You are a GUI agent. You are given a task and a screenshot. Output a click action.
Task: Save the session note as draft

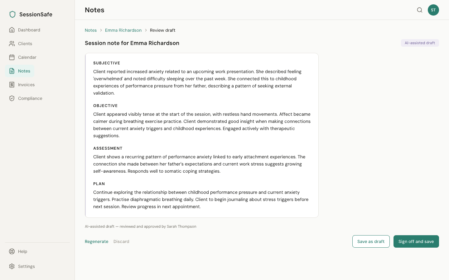371,241
